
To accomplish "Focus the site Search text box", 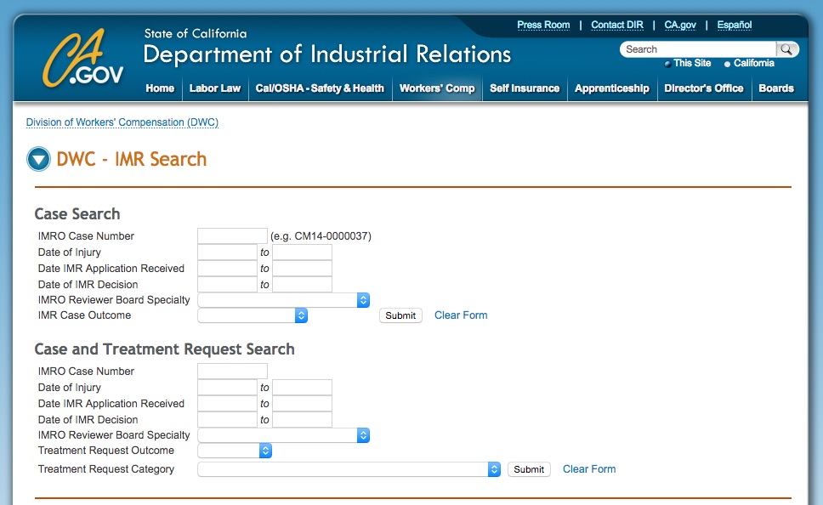I will pos(698,49).
